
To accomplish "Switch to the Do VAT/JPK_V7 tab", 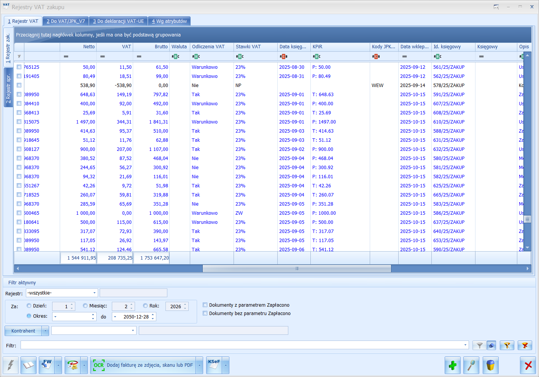I will (x=65, y=21).
